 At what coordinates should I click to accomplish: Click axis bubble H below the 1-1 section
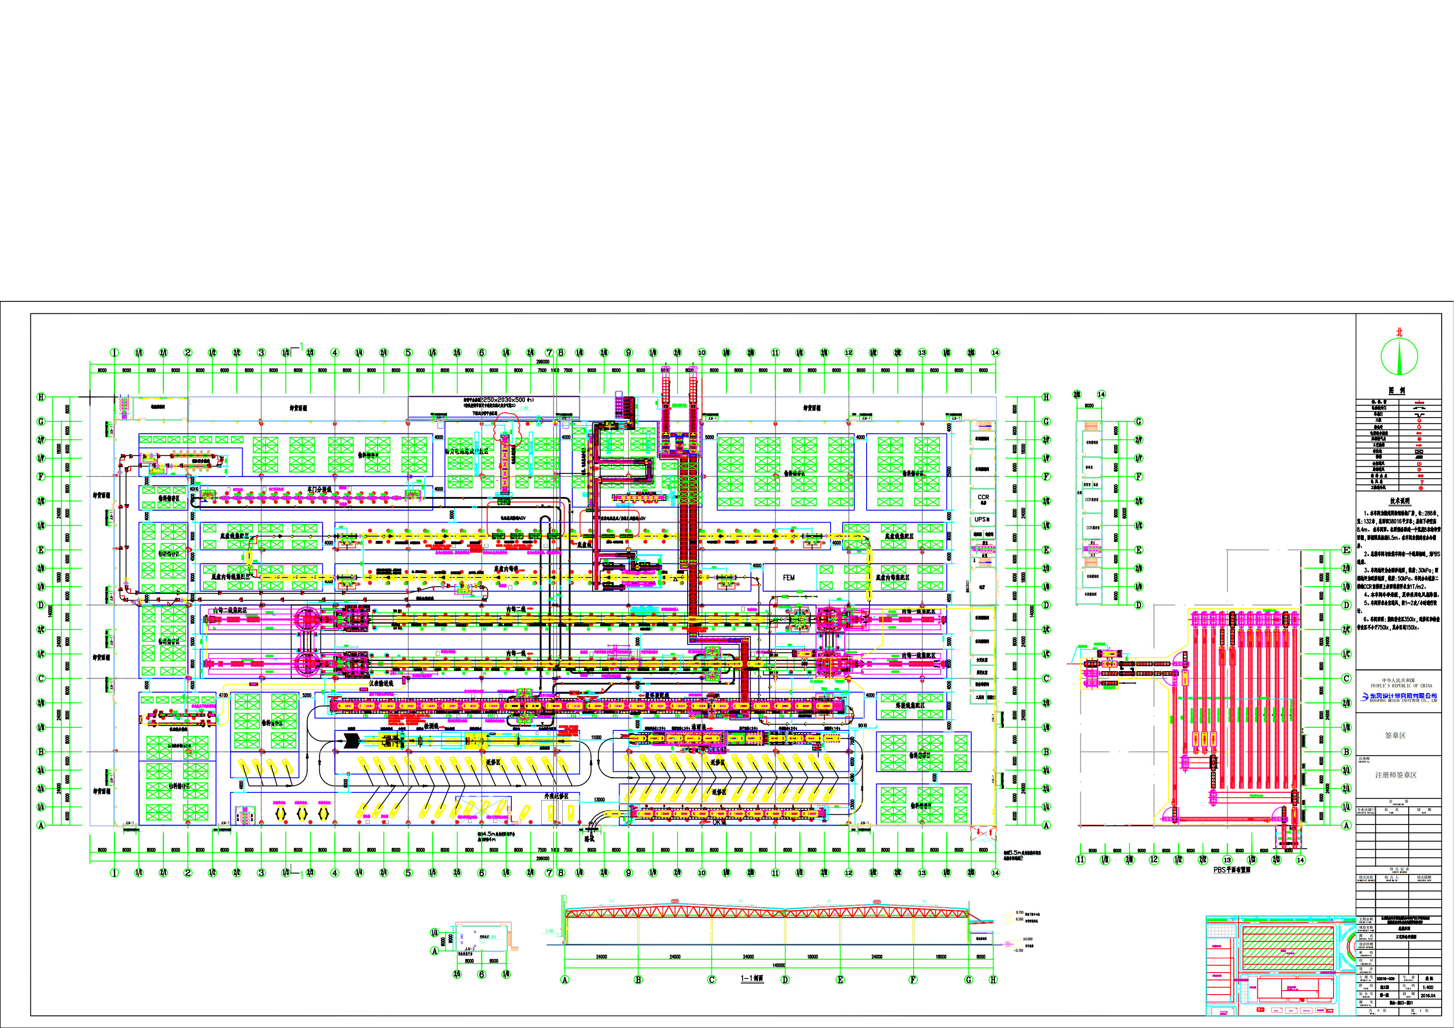coord(993,980)
